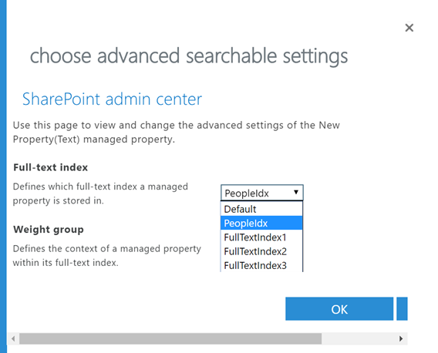Image resolution: width=438 pixels, height=353 pixels.
Task: Click the horizontal scrollbar right arrow
Action: pos(402,339)
